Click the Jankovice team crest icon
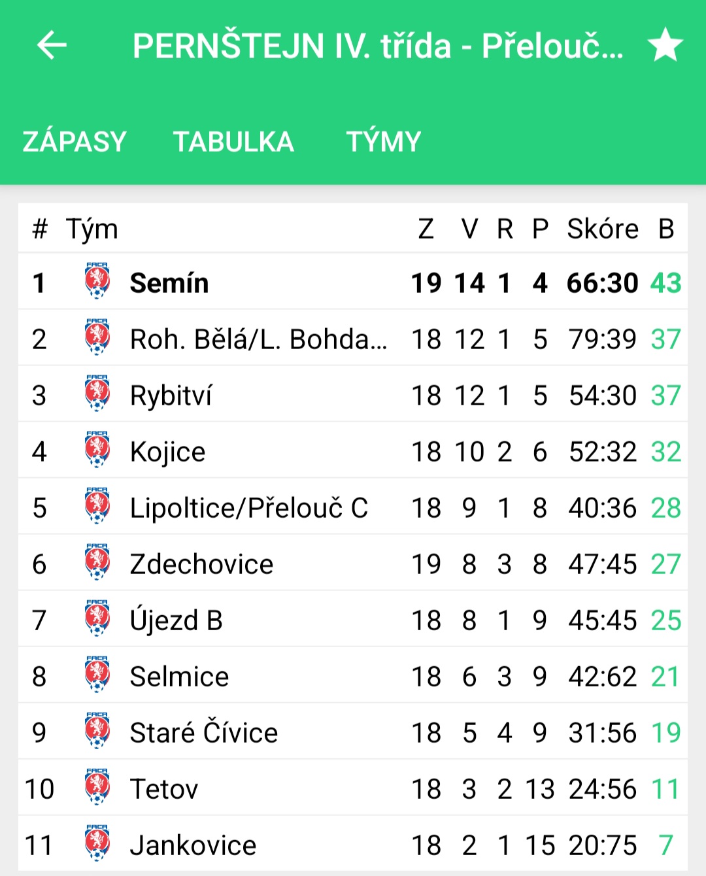Screen dimensions: 706x876 (x=97, y=843)
